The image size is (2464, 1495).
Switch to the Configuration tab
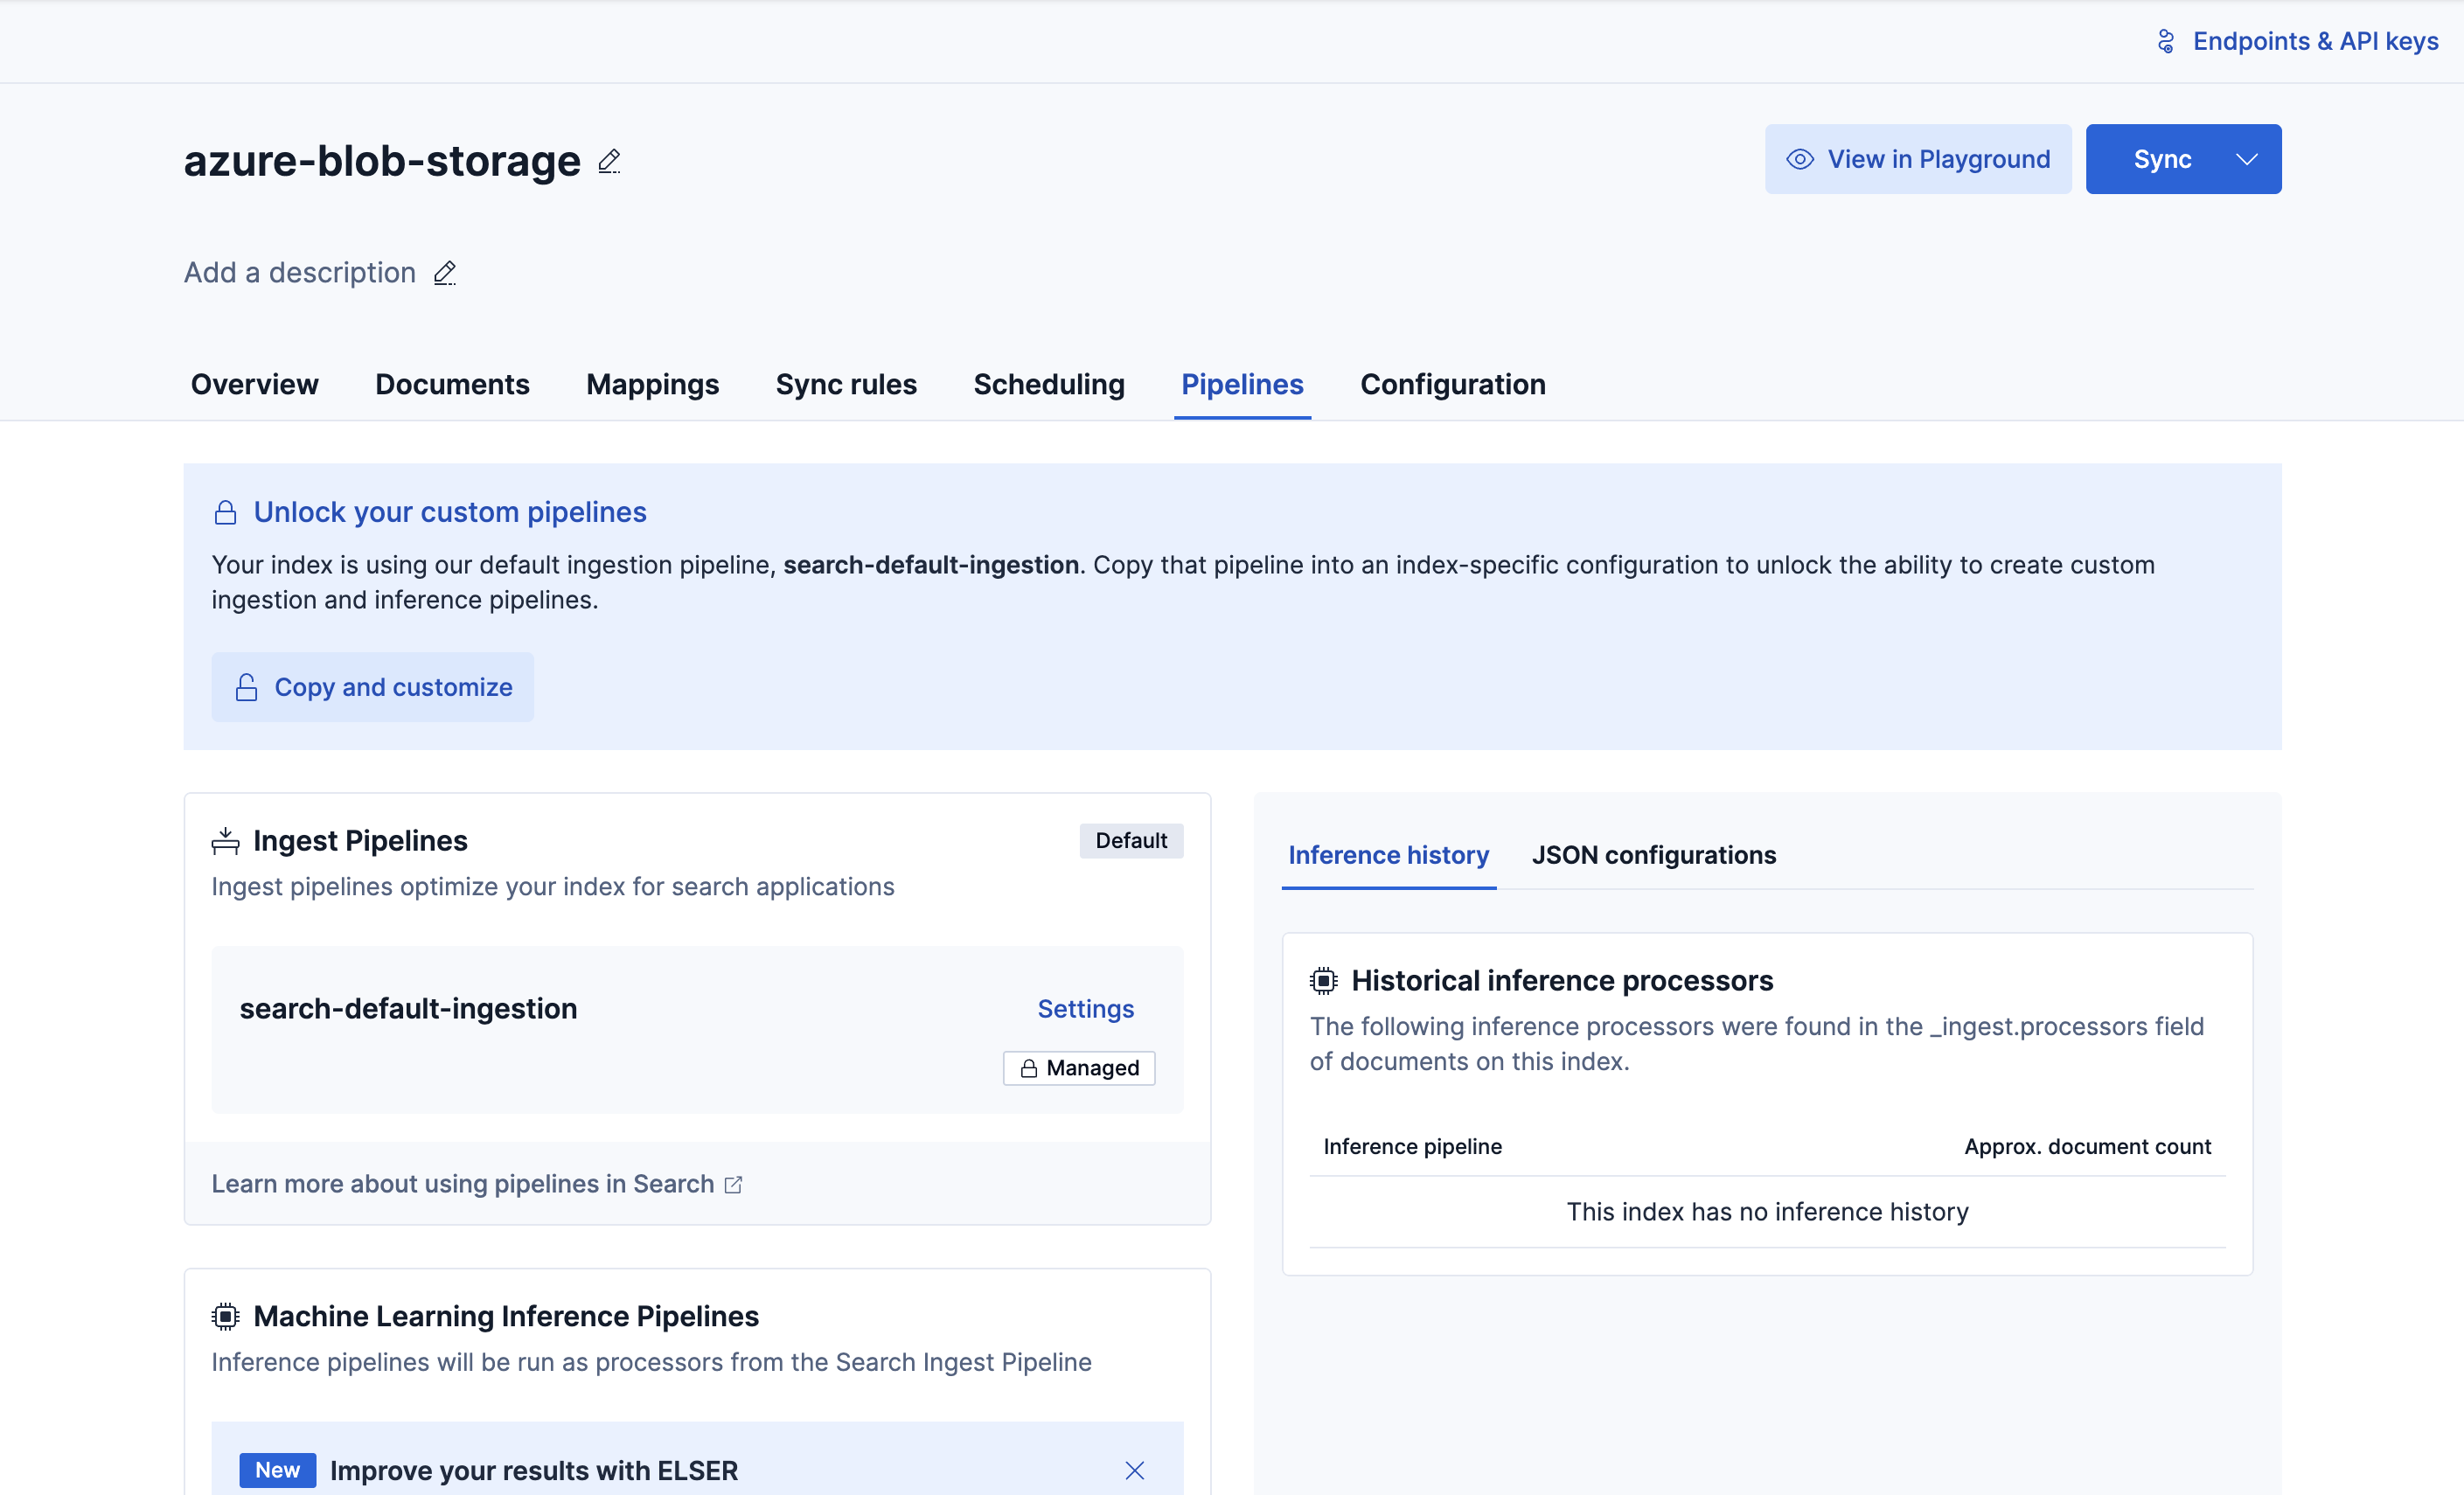click(x=1452, y=384)
